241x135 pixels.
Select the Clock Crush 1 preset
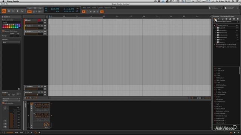tap(221, 121)
